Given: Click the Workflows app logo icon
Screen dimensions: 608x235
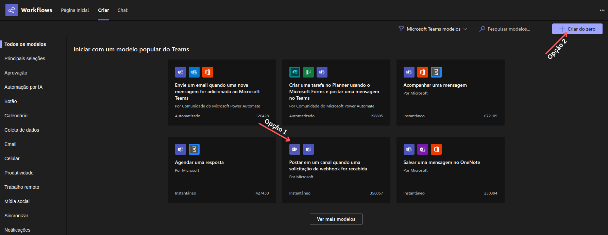Looking at the screenshot, I should click(11, 10).
